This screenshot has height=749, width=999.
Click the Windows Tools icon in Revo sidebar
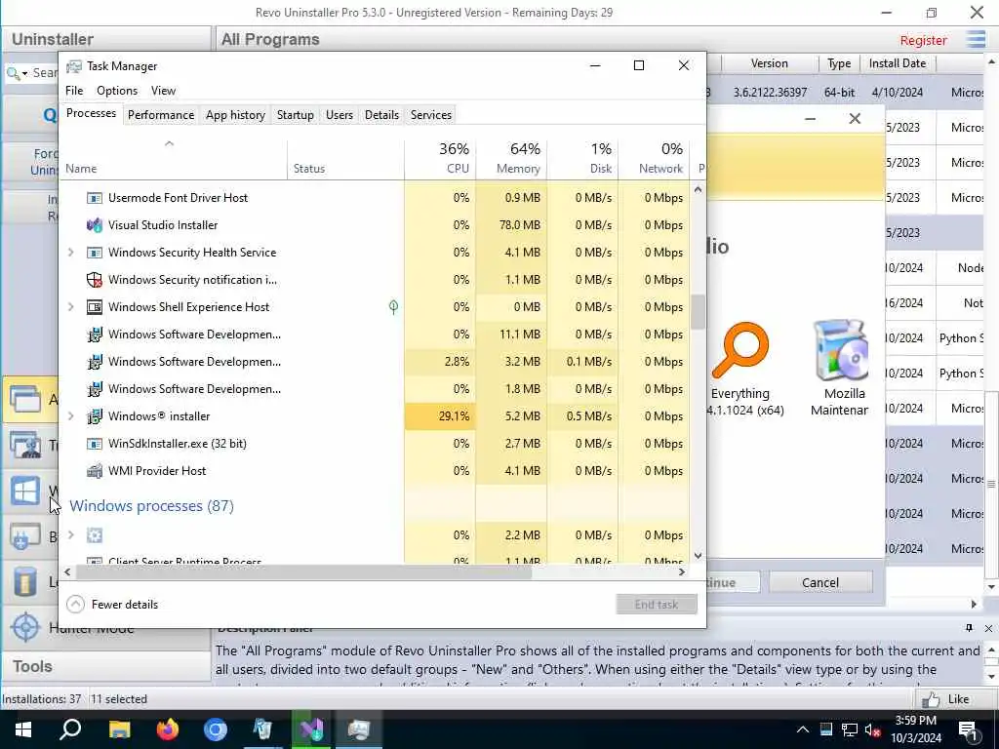(25, 492)
